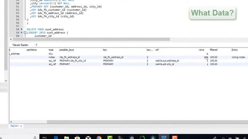Click the results grid horizontal scrollbar thumb
The height and width of the screenshot is (139, 248).
pos(147,122)
